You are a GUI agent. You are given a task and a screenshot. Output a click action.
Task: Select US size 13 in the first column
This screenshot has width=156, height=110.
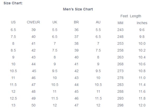[x=13, y=105]
